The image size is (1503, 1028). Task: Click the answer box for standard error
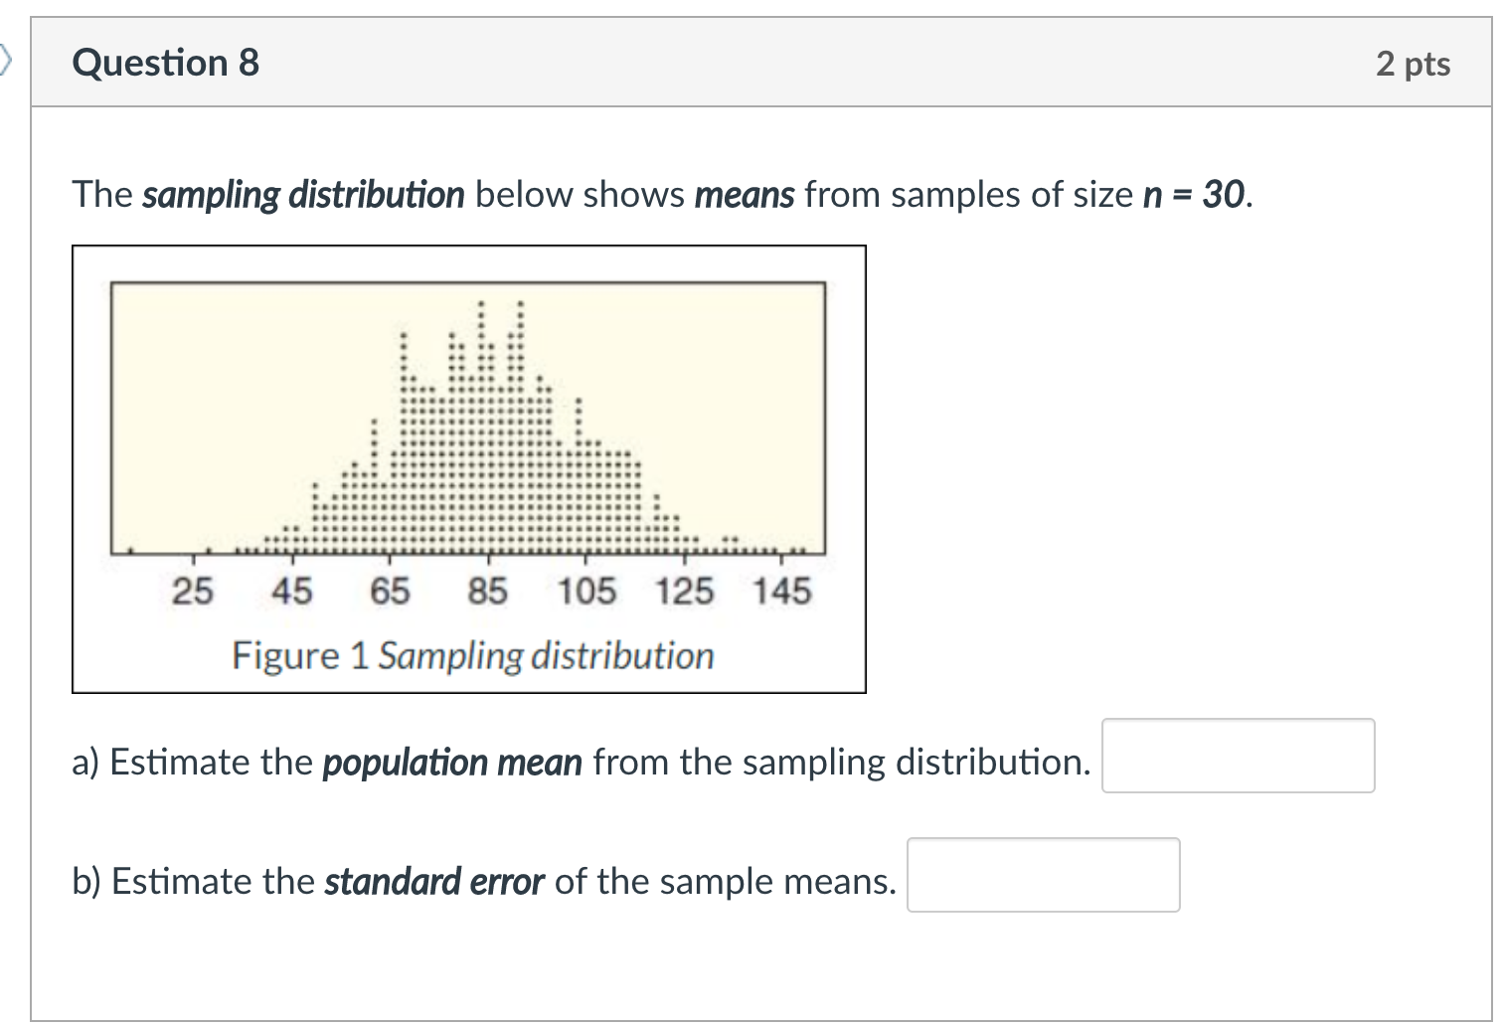[x=1042, y=876]
